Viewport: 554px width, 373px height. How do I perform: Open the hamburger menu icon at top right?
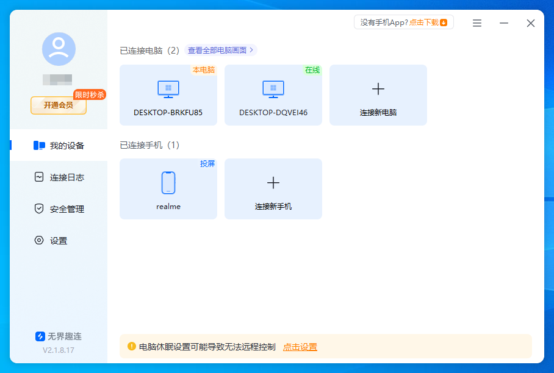pos(477,23)
